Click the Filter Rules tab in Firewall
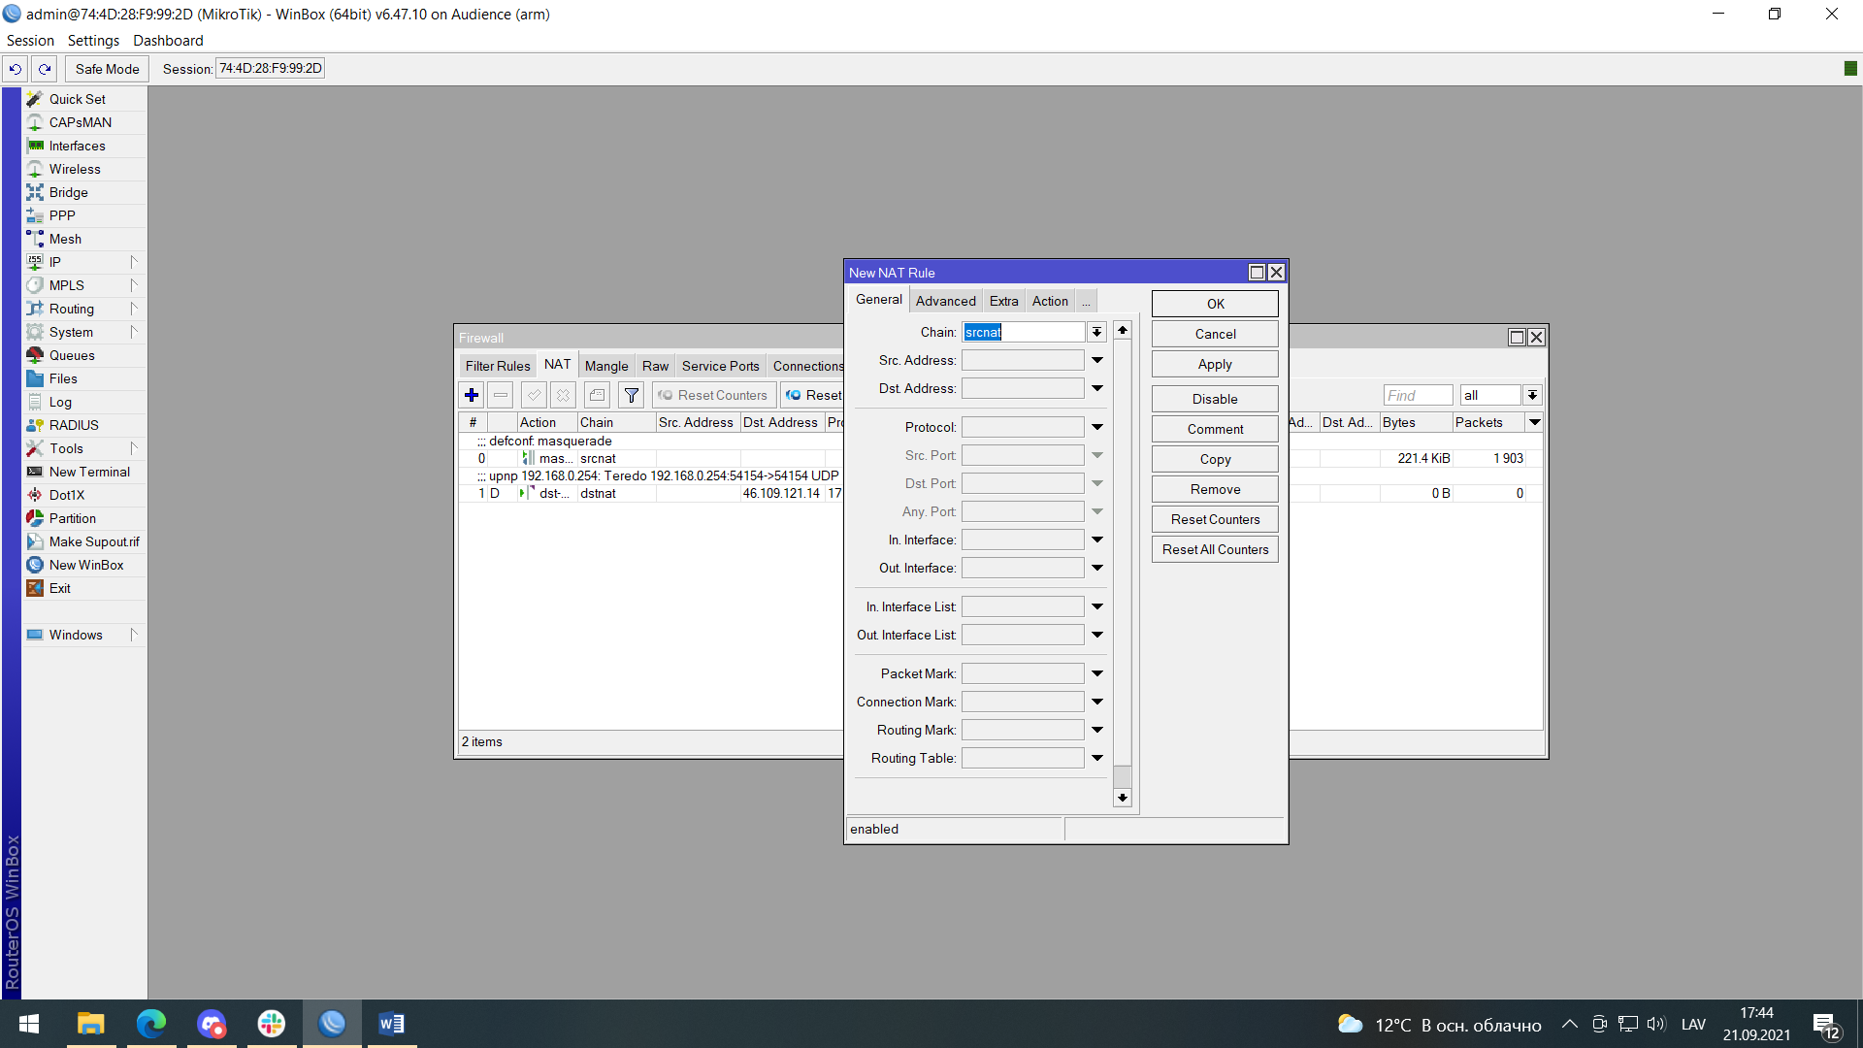The width and height of the screenshot is (1863, 1048). click(x=497, y=366)
